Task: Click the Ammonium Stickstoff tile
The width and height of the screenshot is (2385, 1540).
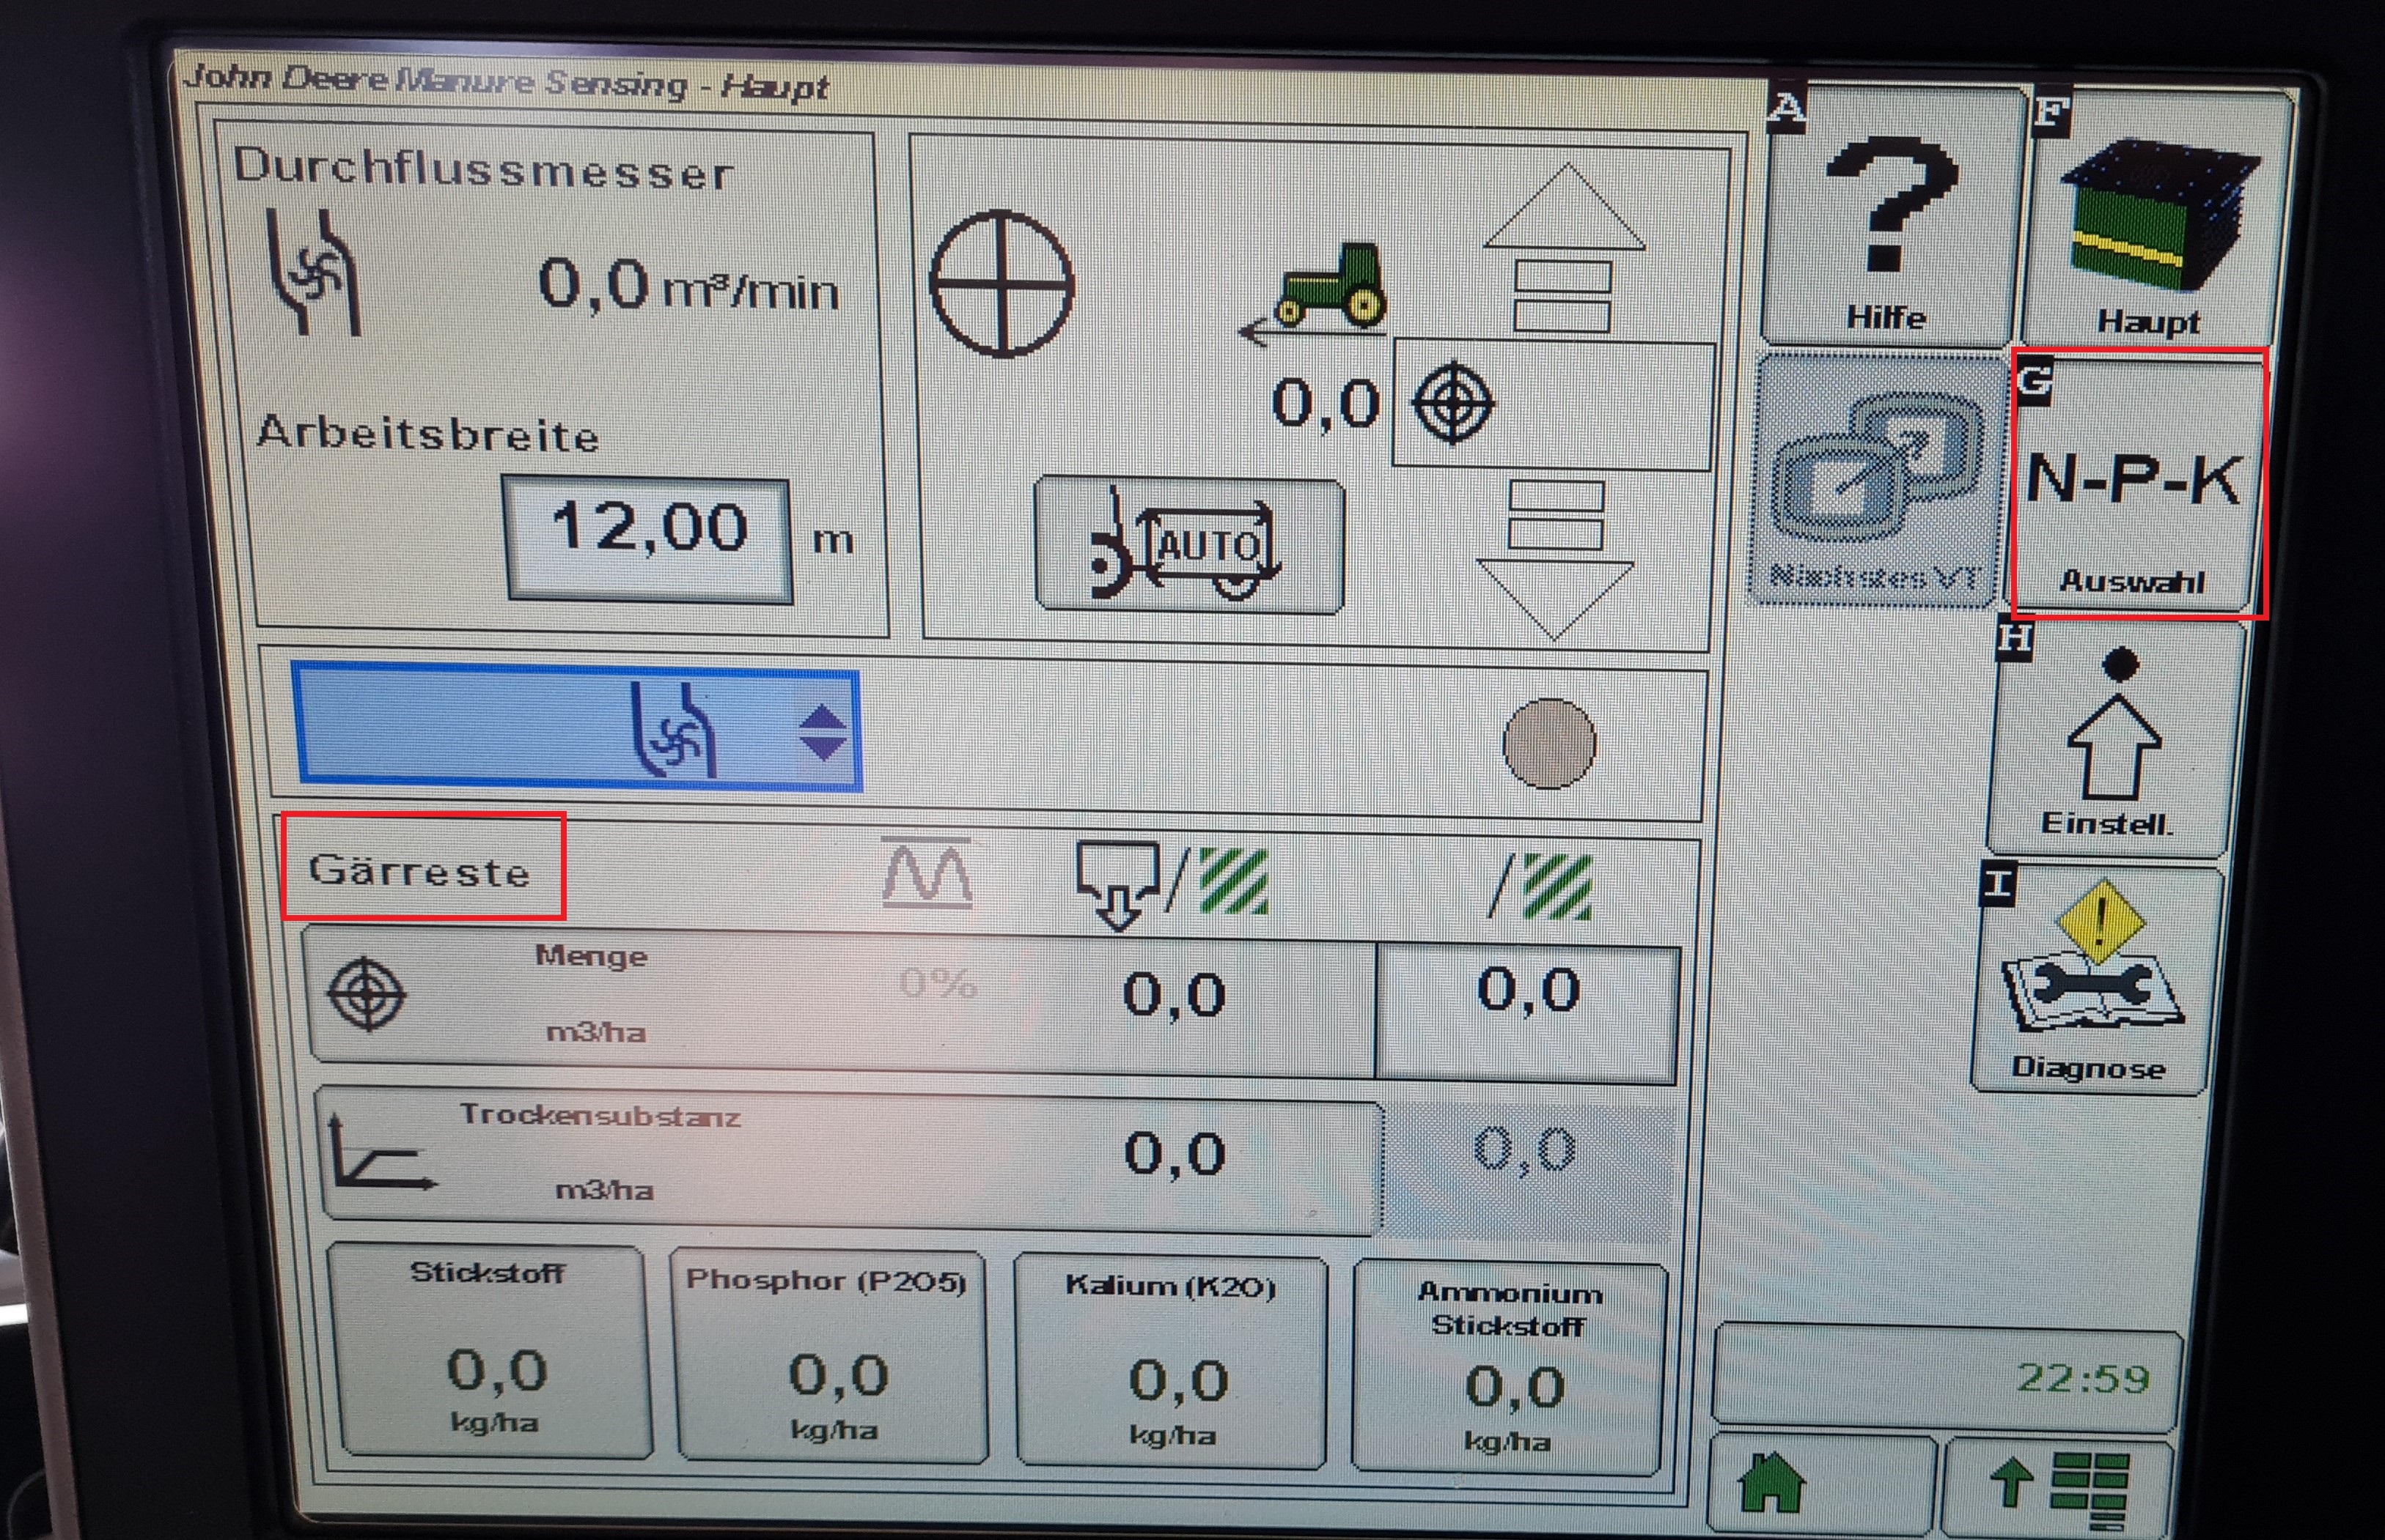Action: click(x=1509, y=1365)
